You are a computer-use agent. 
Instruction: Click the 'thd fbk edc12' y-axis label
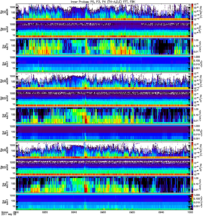pyautogui.click(x=5, y=116)
